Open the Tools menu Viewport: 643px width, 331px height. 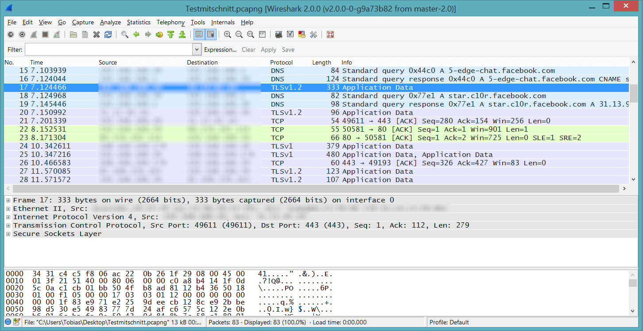pos(198,22)
